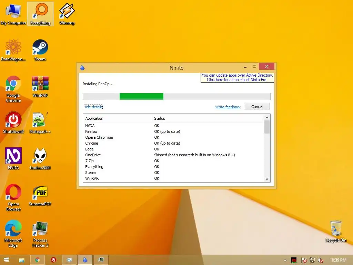Select the Everything row in details list
Viewport: 353px width, 265px height.
point(174,167)
